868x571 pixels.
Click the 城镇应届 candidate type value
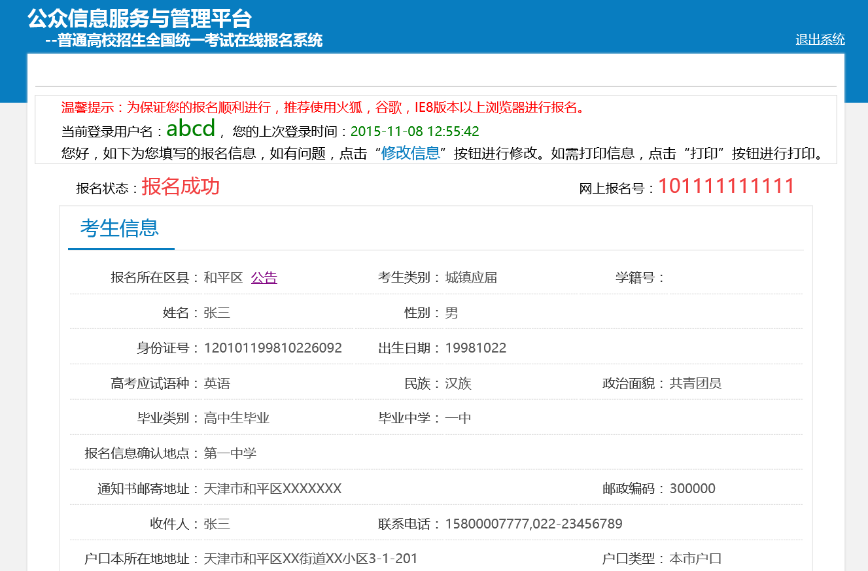pyautogui.click(x=471, y=277)
